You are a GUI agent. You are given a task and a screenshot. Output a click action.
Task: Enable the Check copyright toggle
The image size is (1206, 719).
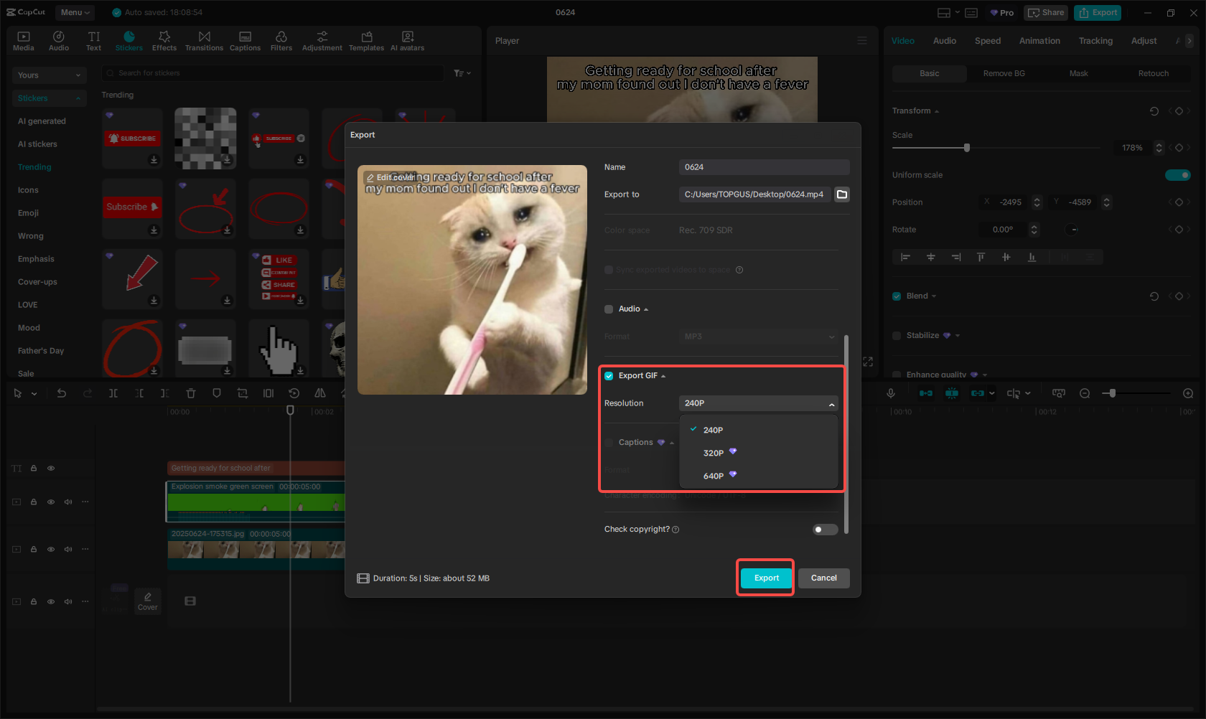tap(824, 529)
